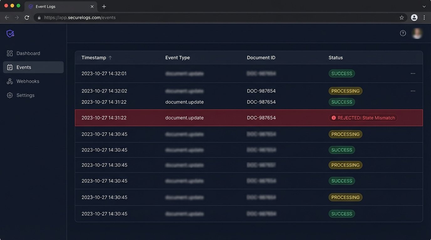Toggle Timestamp column sort direction

(110, 57)
